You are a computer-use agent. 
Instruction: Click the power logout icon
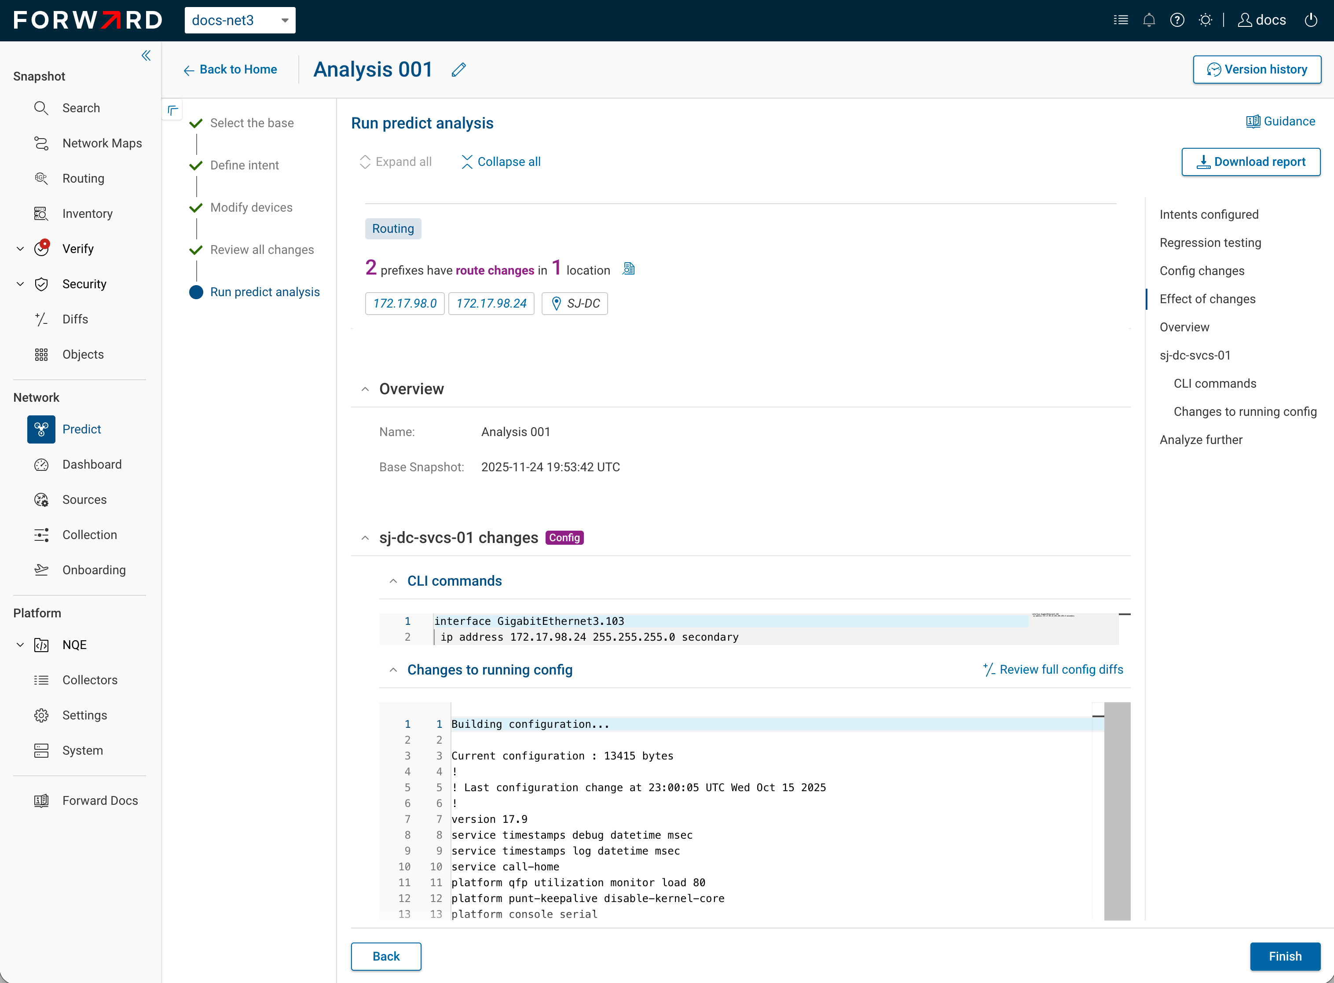[x=1311, y=20]
